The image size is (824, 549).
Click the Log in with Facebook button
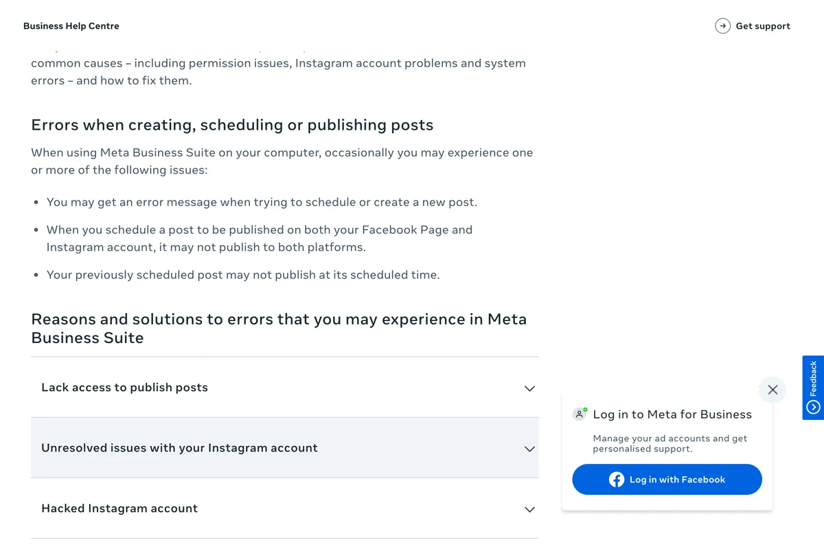pyautogui.click(x=667, y=480)
